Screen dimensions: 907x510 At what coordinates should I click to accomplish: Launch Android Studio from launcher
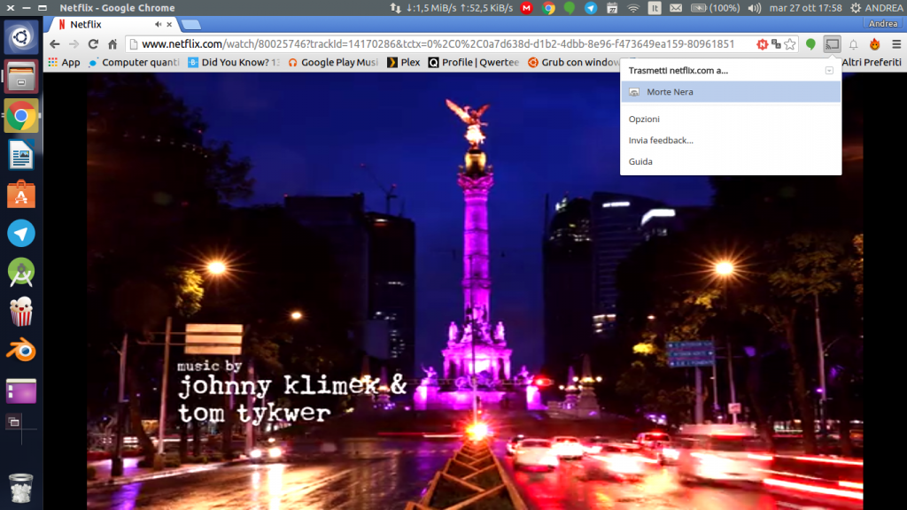click(21, 273)
